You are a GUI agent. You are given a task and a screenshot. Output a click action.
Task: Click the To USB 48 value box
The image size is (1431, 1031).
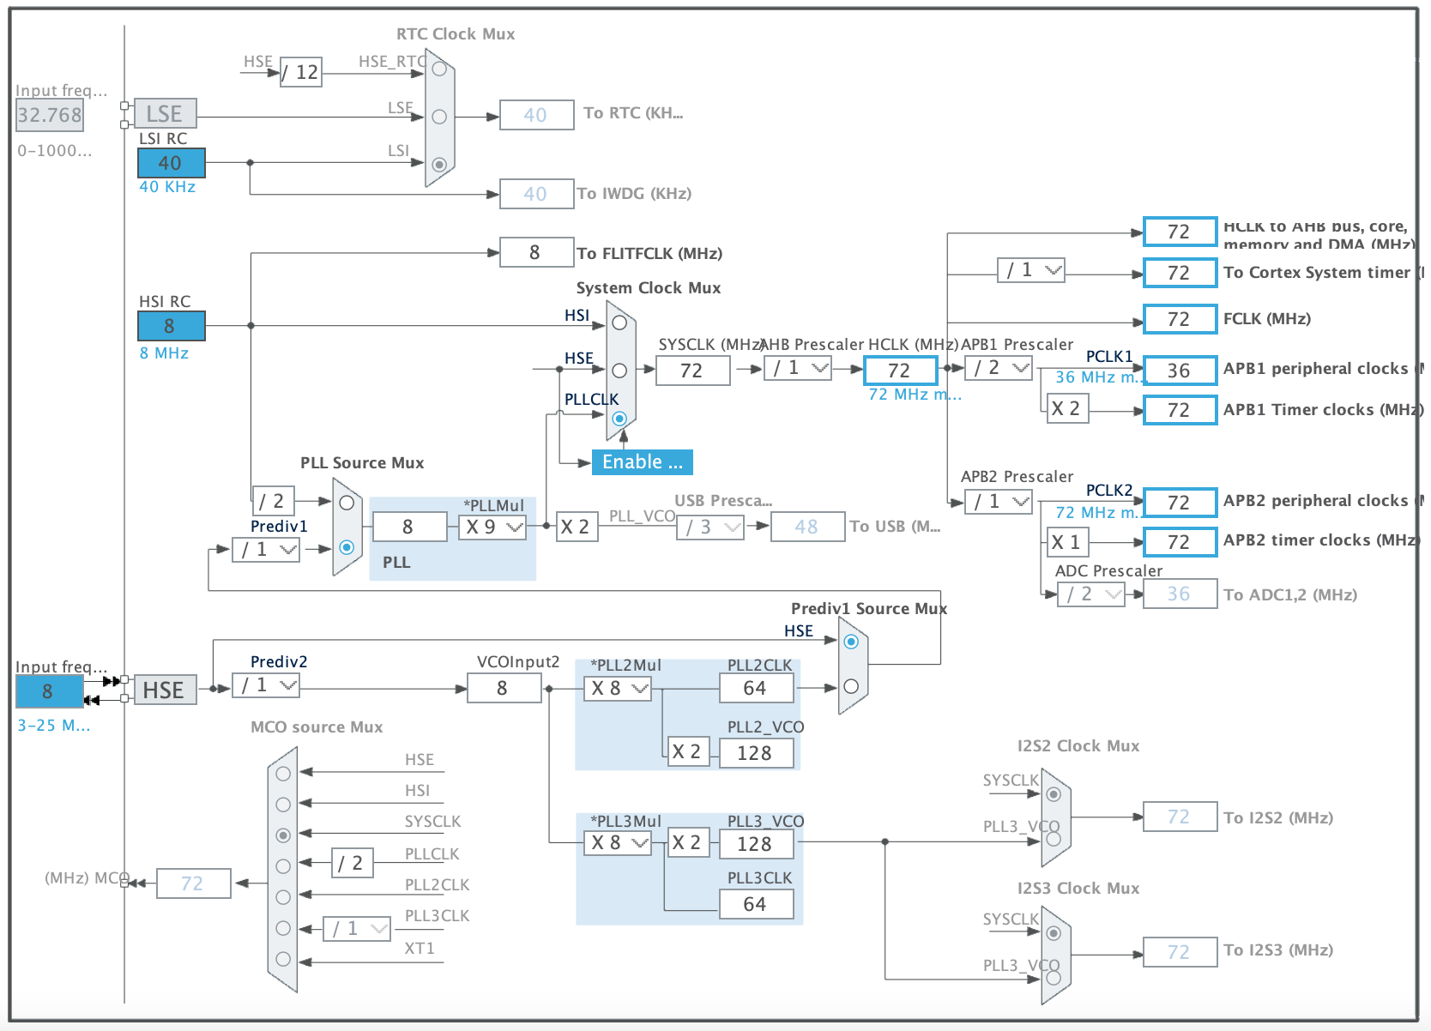point(808,527)
